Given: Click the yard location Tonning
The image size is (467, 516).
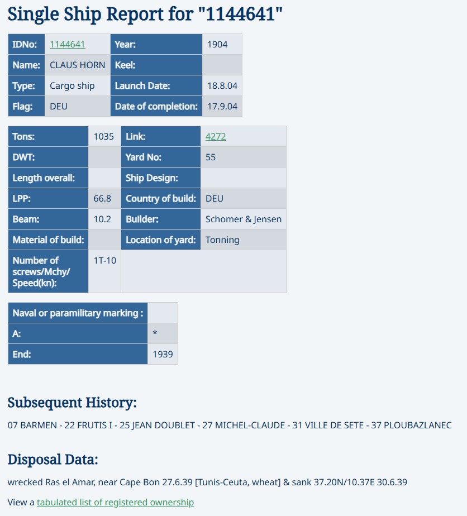Looking at the screenshot, I should (222, 240).
